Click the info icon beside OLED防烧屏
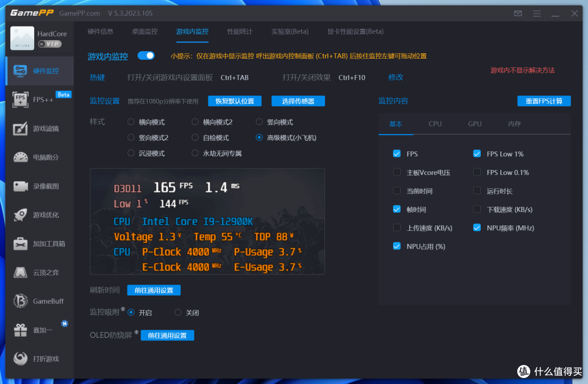This screenshot has width=588, height=384. point(137,332)
